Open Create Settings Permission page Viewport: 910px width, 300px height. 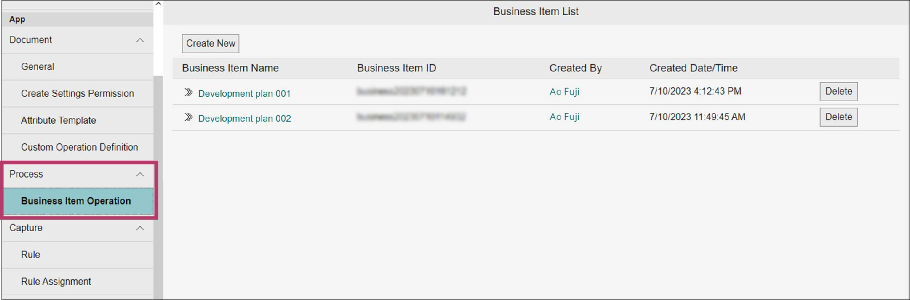(77, 94)
